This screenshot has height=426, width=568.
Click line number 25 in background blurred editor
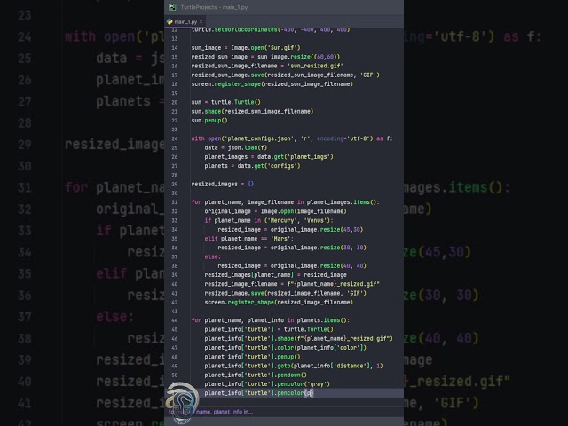(24, 59)
